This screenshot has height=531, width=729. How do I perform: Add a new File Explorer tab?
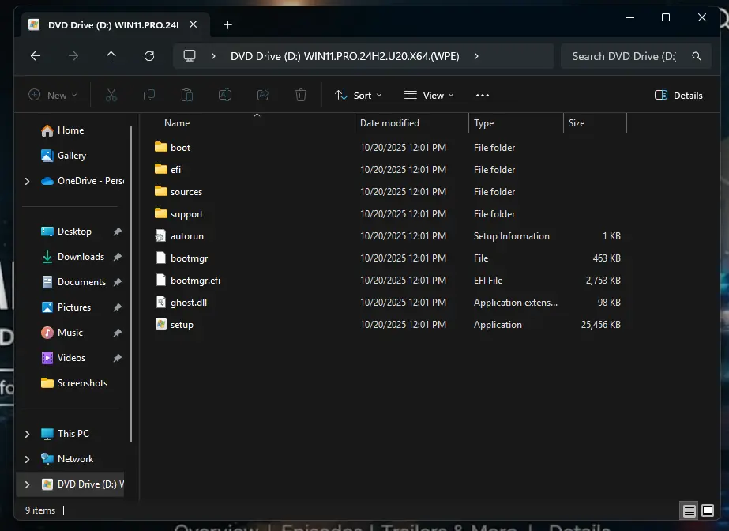click(227, 25)
